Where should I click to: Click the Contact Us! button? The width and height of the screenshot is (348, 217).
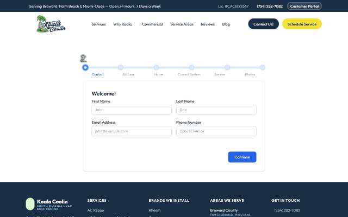click(x=263, y=24)
